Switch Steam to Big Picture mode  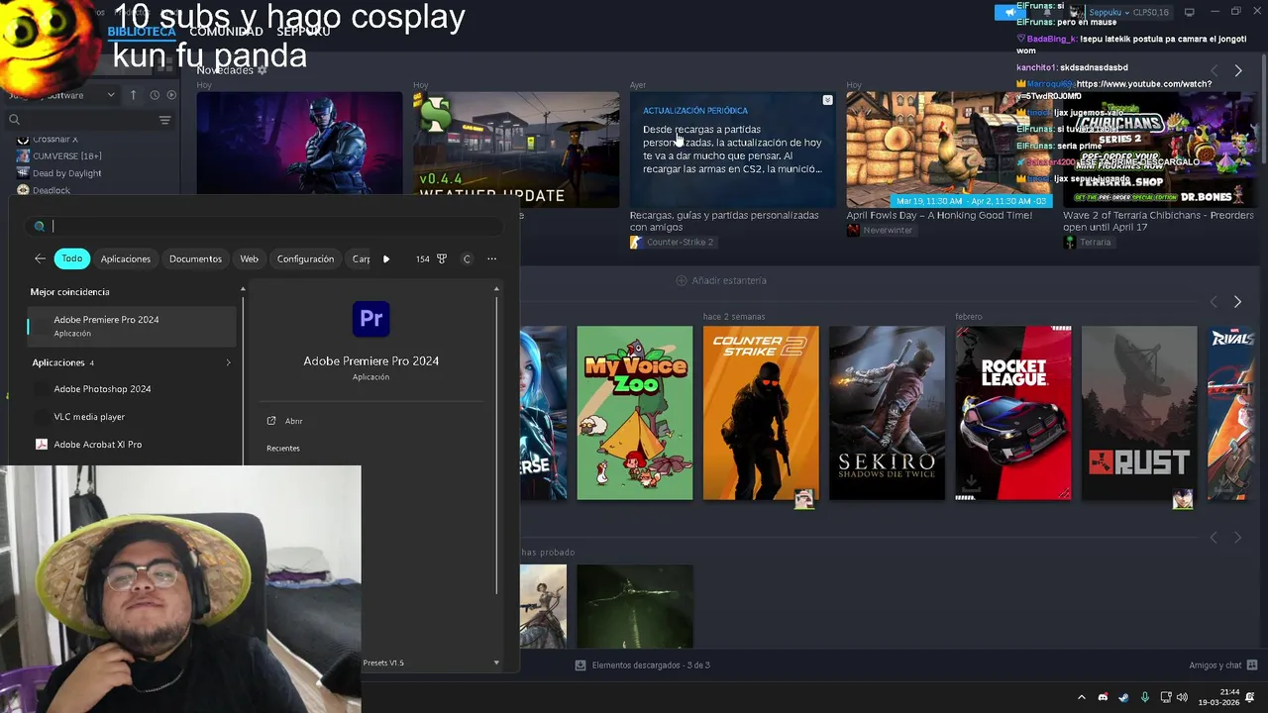pos(1190,12)
